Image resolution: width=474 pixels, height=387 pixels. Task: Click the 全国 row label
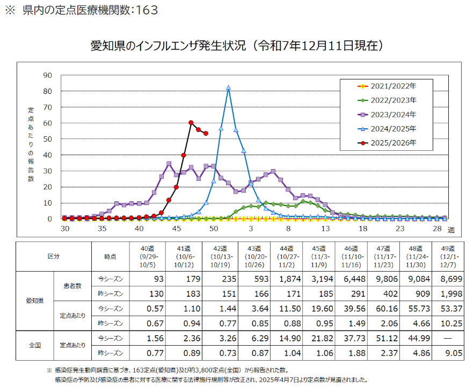(35, 345)
